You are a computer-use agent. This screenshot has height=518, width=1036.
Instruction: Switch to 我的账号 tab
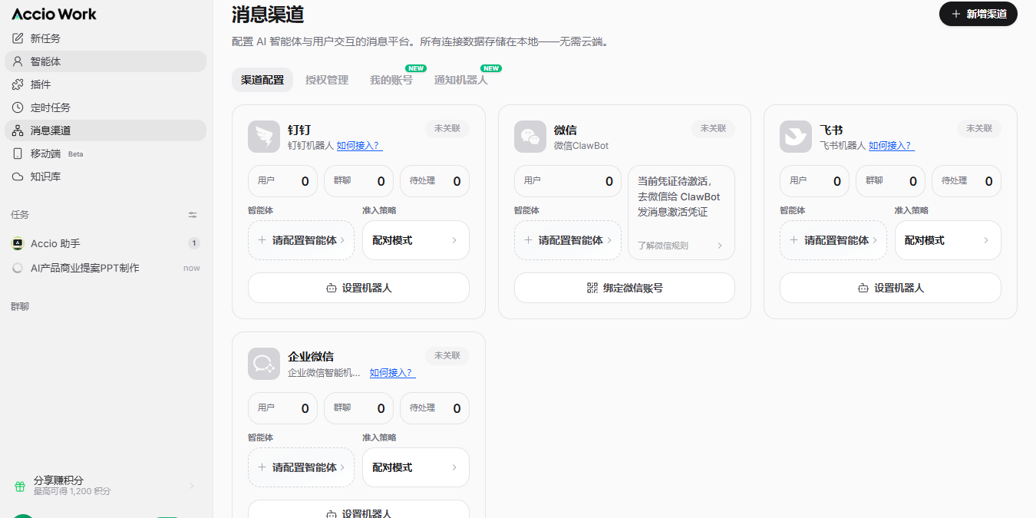[x=391, y=80]
